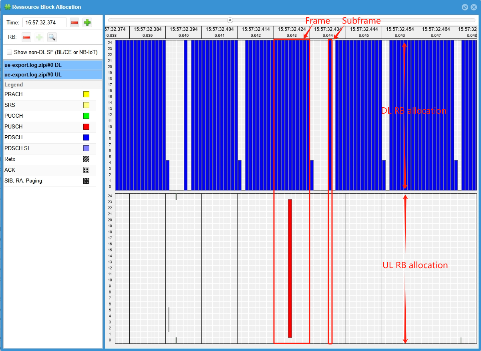Image resolution: width=481 pixels, height=351 pixels.
Task: Click the RB magnifier reset zoom icon
Action: point(52,37)
